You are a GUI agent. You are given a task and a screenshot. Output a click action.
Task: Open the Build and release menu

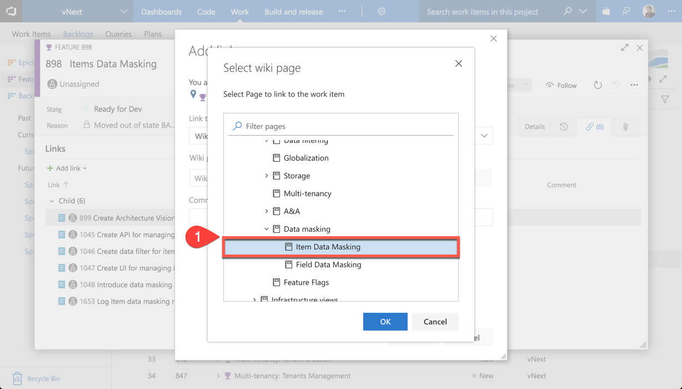(x=293, y=11)
